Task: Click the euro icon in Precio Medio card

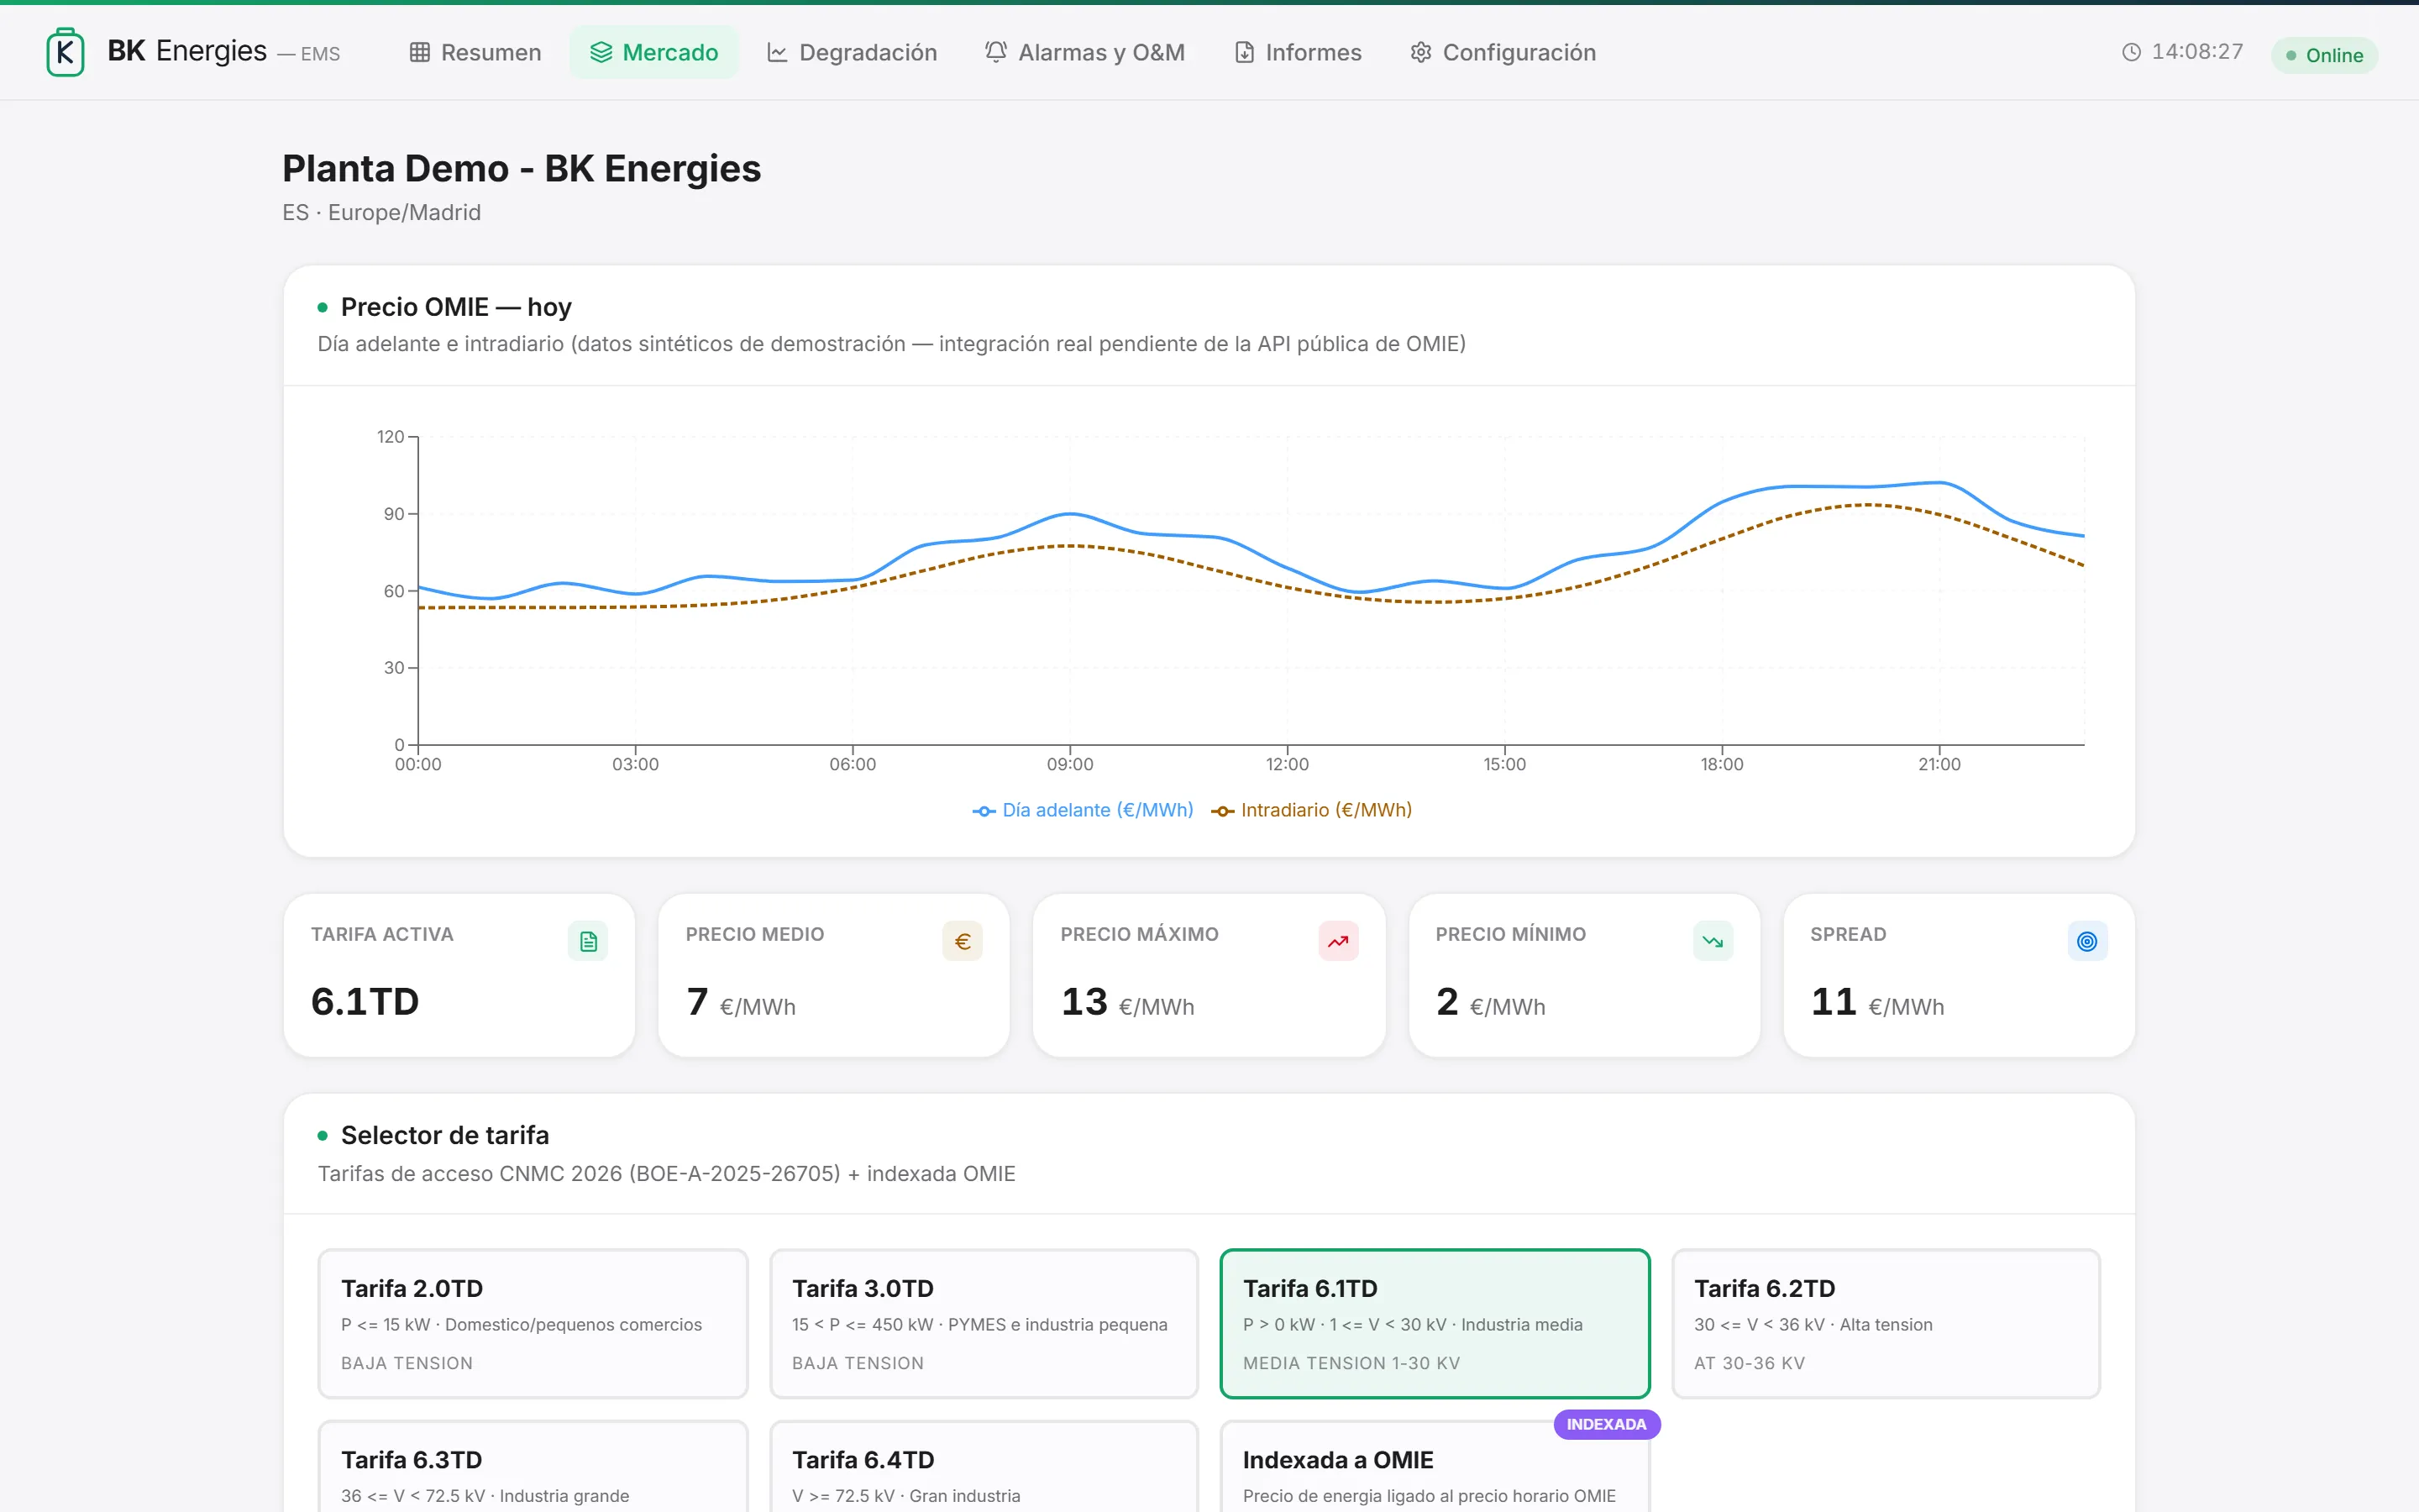Action: [x=963, y=941]
